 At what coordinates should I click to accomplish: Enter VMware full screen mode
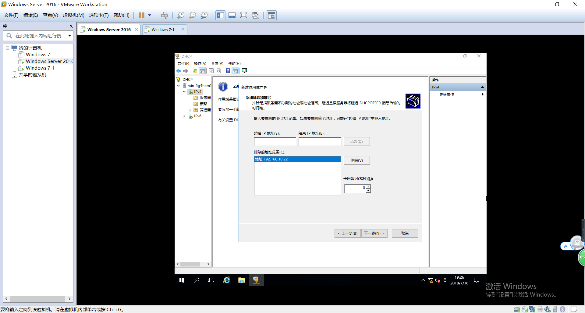pos(243,15)
